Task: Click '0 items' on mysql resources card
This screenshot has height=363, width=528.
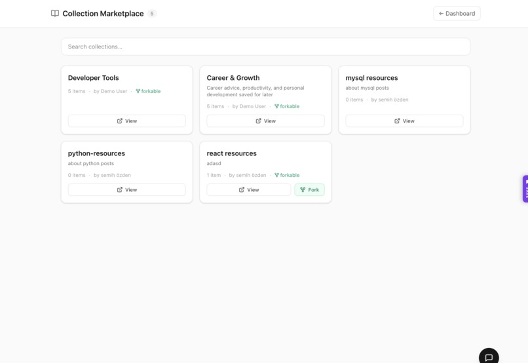Action: (x=354, y=100)
